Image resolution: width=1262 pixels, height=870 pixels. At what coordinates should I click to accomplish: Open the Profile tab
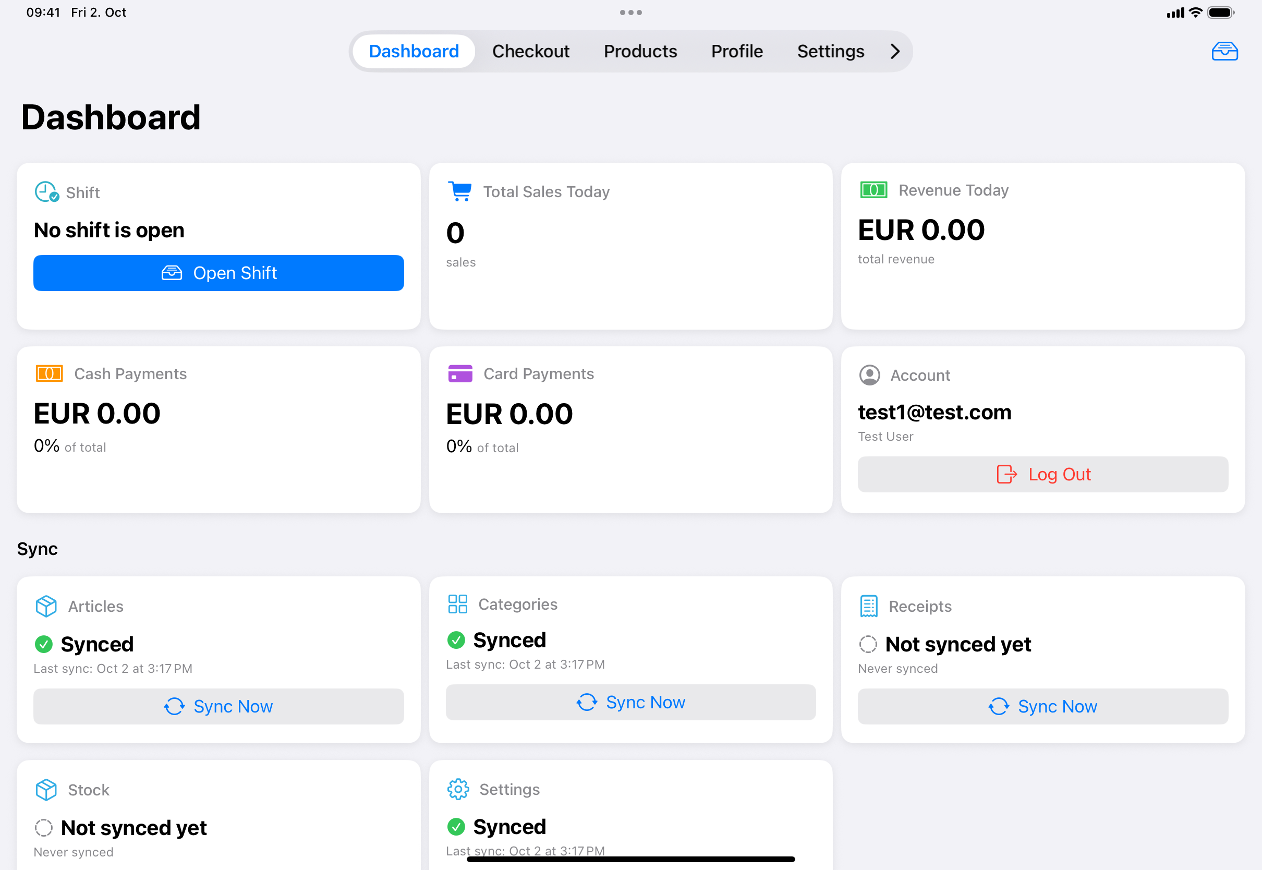736,51
